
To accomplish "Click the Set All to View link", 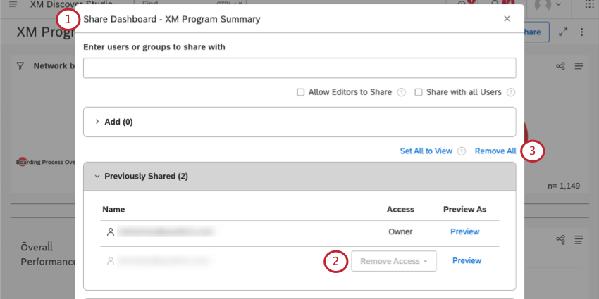I will (426, 151).
